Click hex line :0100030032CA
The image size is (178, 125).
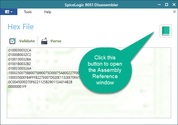pos(19,50)
